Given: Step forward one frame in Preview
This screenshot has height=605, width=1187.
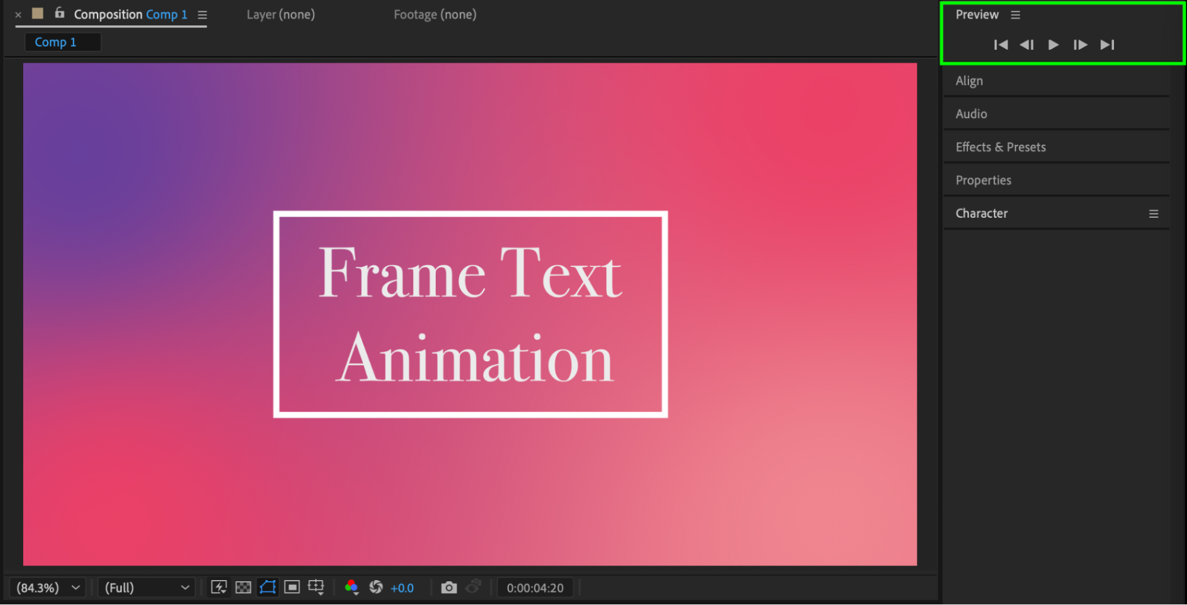Looking at the screenshot, I should pyautogui.click(x=1080, y=44).
